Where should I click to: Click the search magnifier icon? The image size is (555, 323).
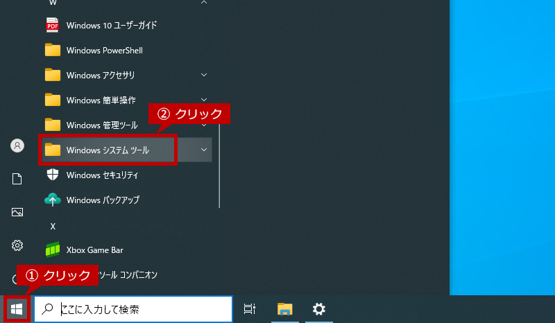(47, 309)
